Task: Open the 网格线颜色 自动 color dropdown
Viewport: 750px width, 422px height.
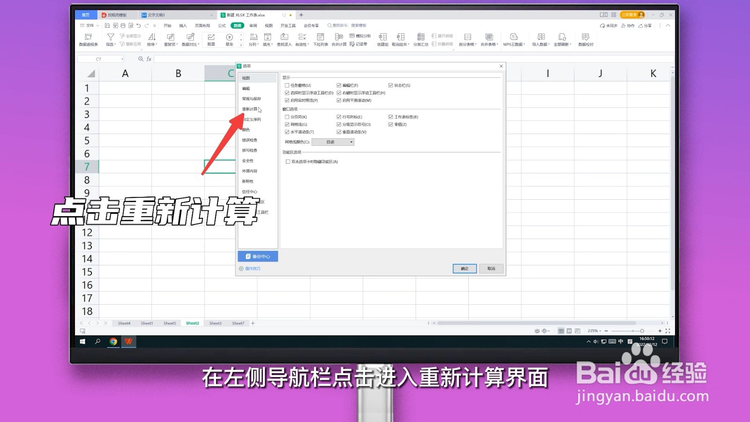Action: pos(333,142)
